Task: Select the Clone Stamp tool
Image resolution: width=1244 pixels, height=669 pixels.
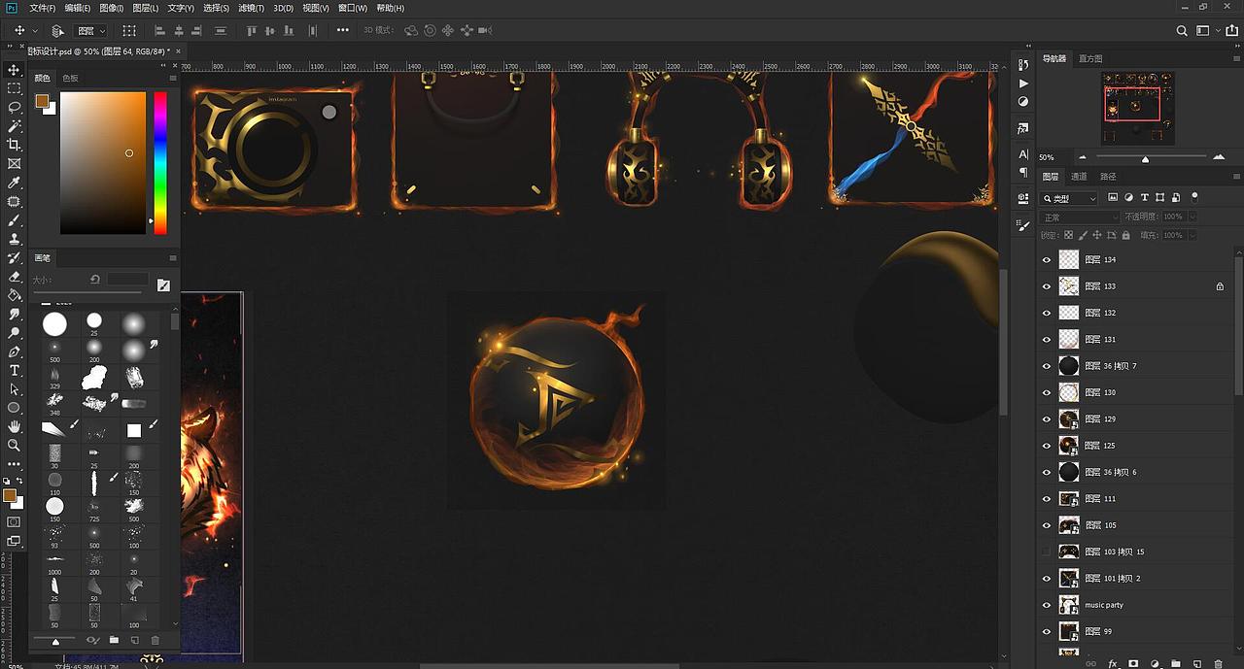Action: pos(15,239)
